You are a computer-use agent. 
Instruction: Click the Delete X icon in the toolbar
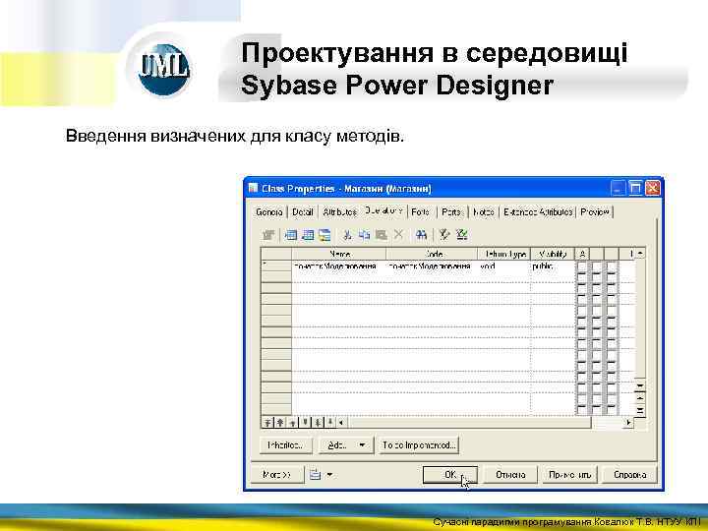coord(398,234)
